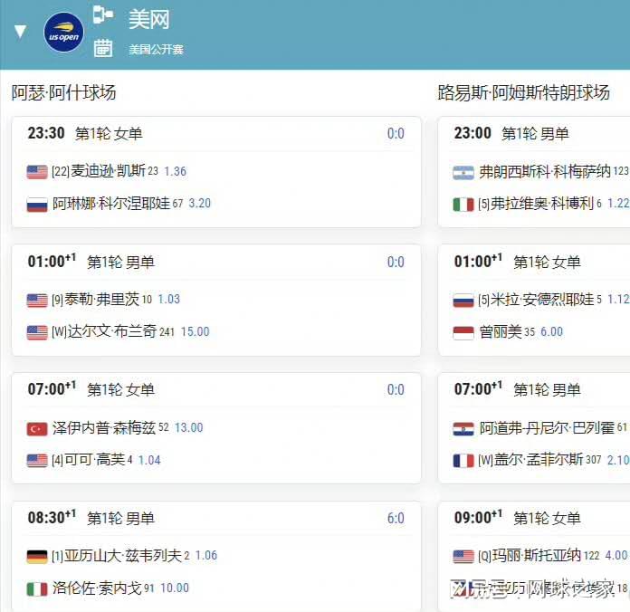Open the 01:00 第1轮 女单 Armstrong match header
Screen dimensions: 630x612
(x=518, y=262)
